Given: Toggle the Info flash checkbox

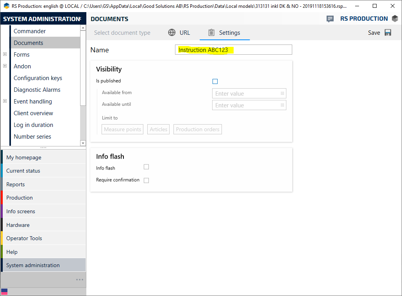Looking at the screenshot, I should click(x=146, y=167).
